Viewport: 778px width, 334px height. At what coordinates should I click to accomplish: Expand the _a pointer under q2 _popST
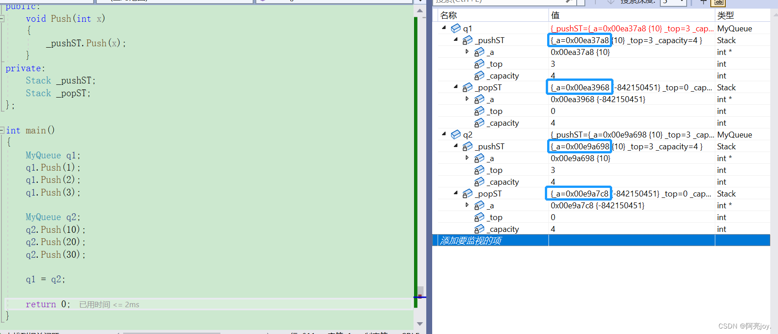pos(467,205)
